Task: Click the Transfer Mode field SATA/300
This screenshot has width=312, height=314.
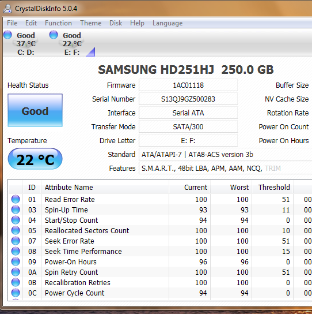Action: pyautogui.click(x=188, y=126)
